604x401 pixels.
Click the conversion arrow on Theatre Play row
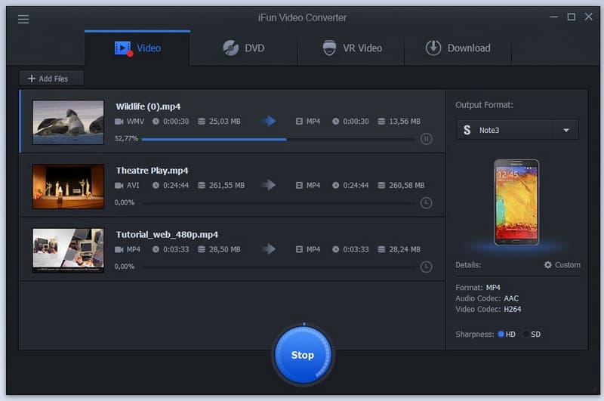[269, 185]
